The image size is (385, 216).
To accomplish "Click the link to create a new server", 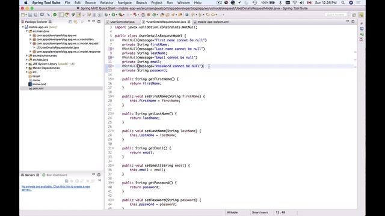I will click(x=56, y=188).
